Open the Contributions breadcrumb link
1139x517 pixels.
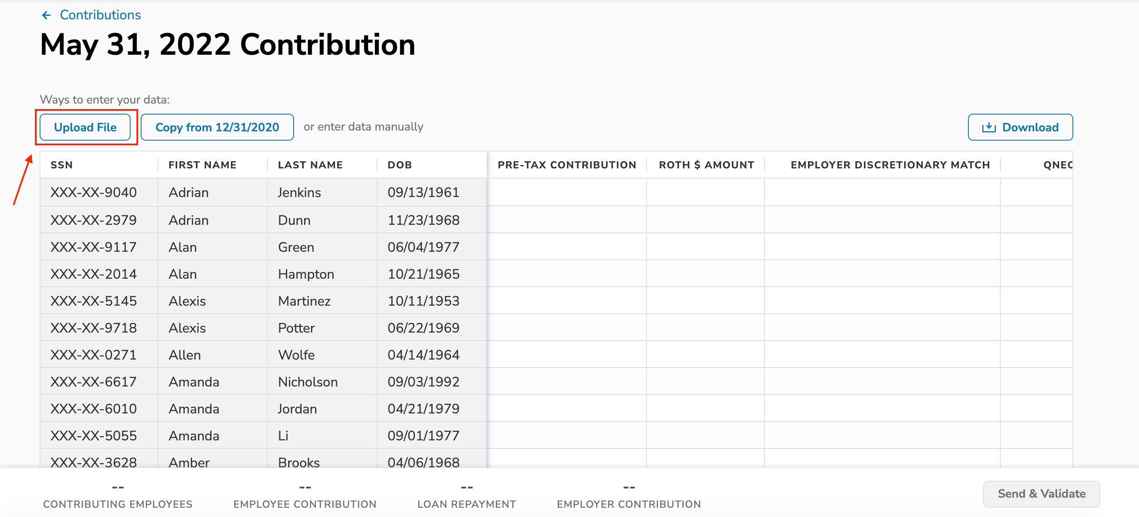[x=100, y=15]
